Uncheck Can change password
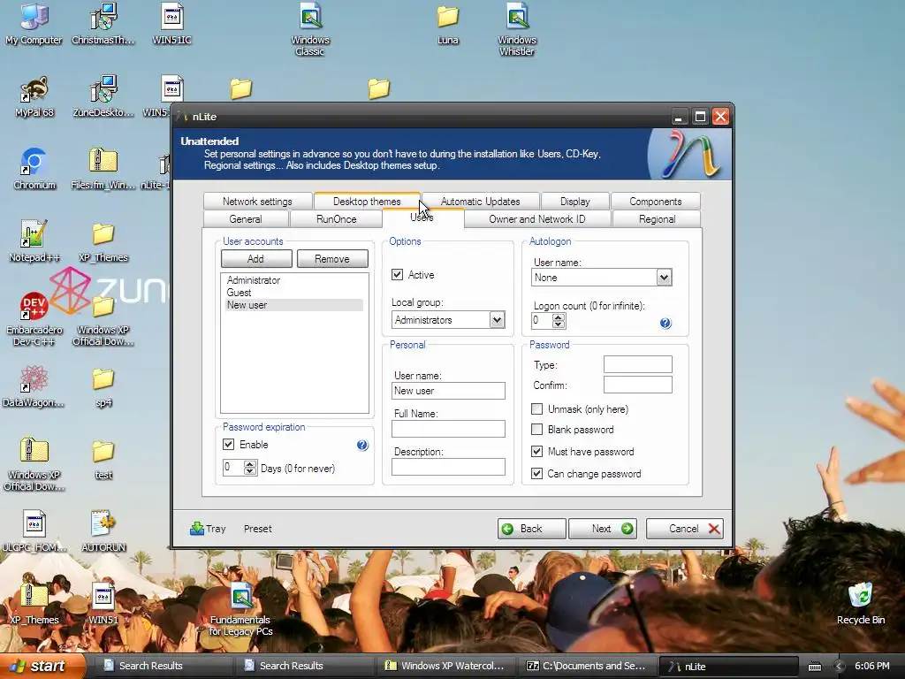This screenshot has height=679, width=905. tap(536, 473)
